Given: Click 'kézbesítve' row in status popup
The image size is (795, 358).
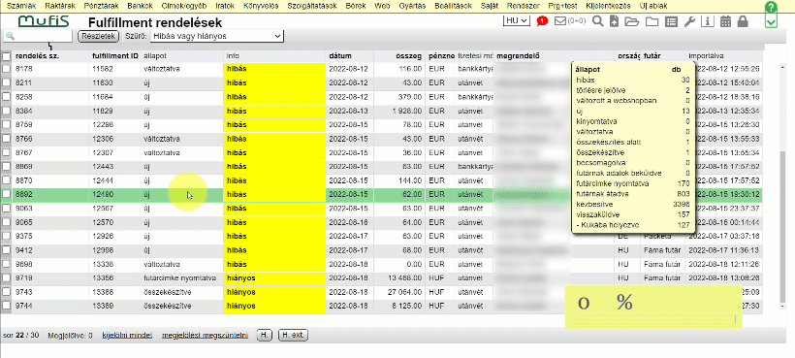Looking at the screenshot, I should (633, 205).
